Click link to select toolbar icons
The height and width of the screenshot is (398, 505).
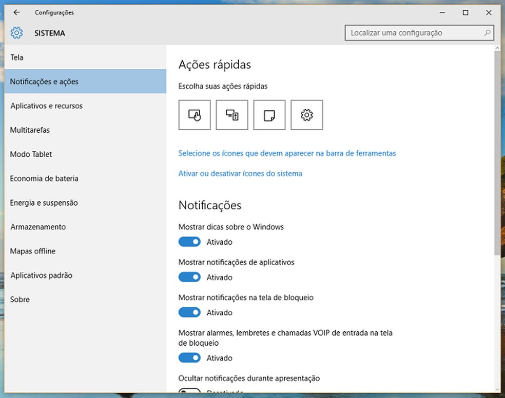(287, 153)
